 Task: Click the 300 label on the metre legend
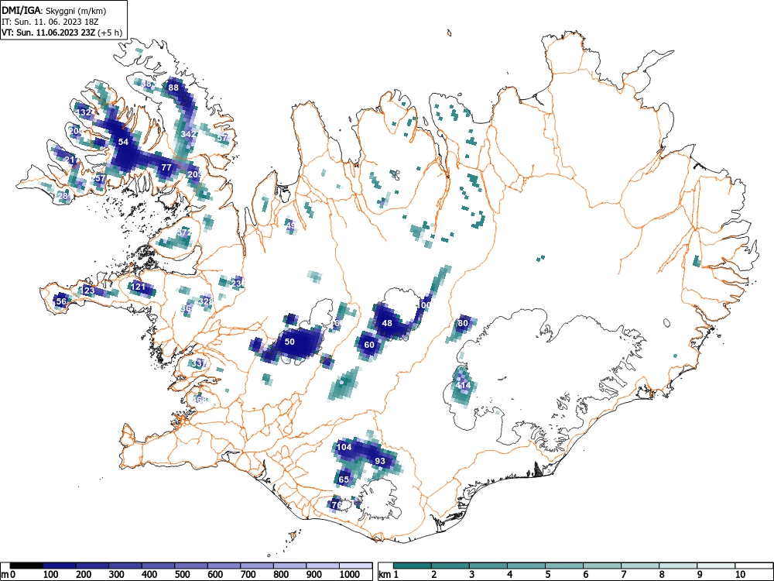click(x=117, y=575)
